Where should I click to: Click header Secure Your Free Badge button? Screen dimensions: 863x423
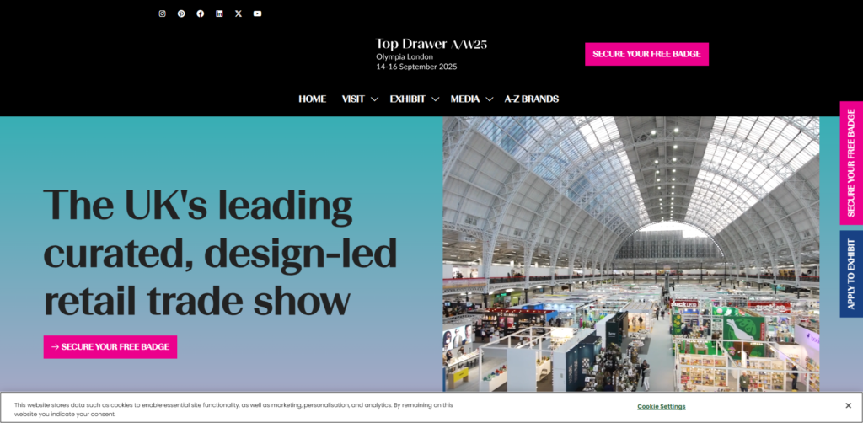(646, 55)
